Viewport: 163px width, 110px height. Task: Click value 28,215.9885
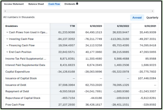click(121, 52)
